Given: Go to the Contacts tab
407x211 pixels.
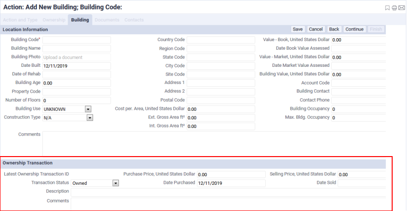Looking at the screenshot, I should (134, 20).
